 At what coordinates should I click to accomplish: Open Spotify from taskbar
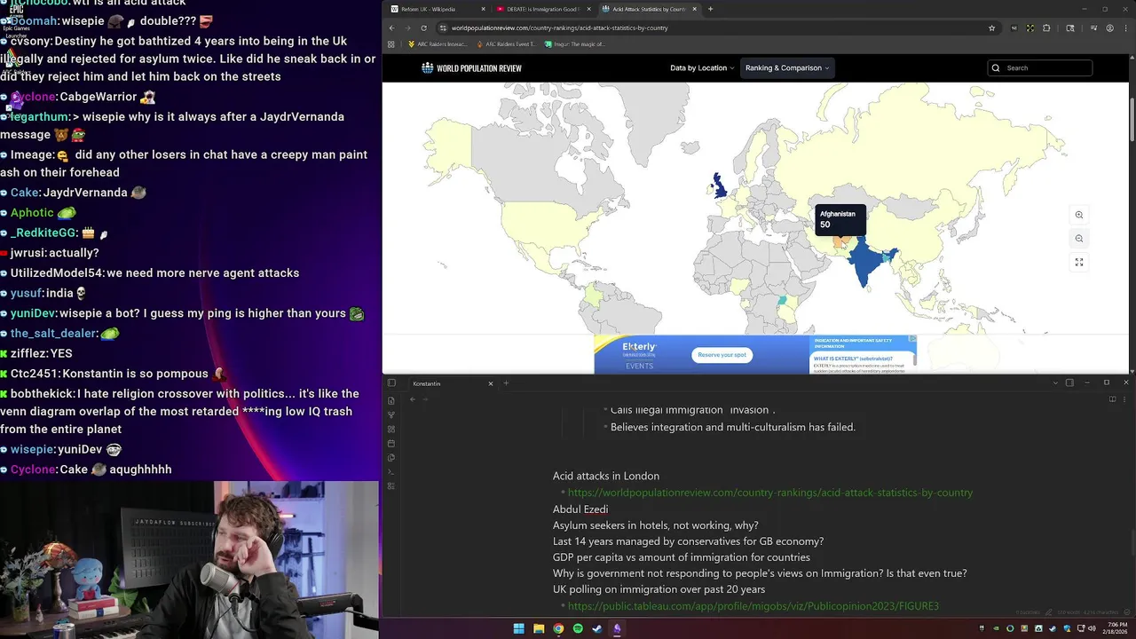coord(578,628)
